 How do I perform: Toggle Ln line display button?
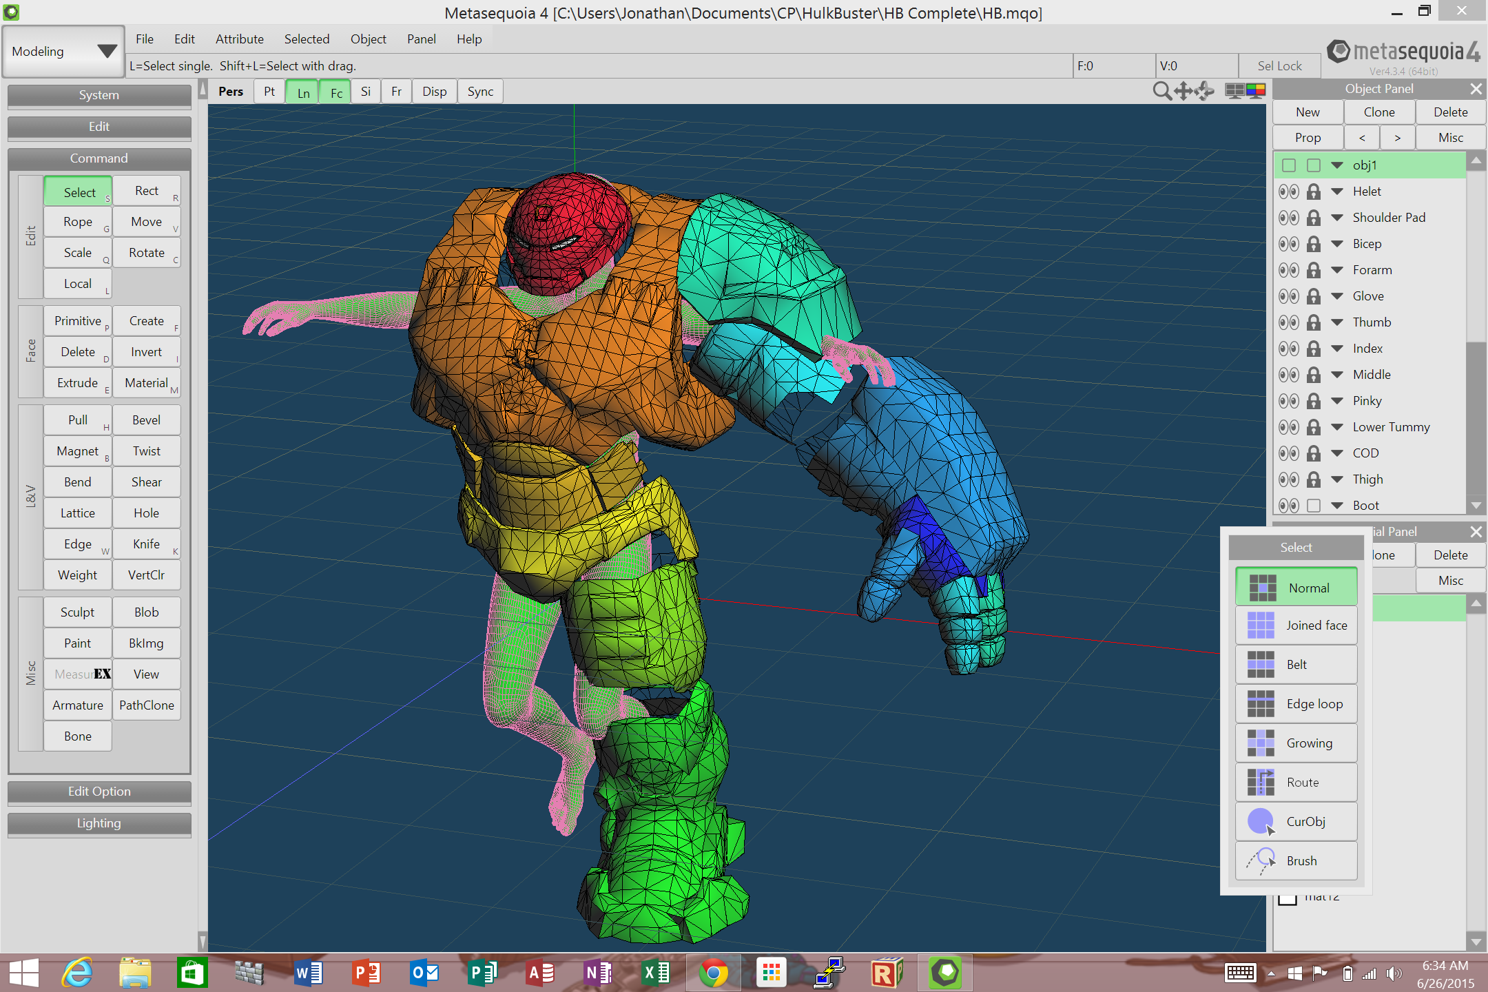pos(303,92)
